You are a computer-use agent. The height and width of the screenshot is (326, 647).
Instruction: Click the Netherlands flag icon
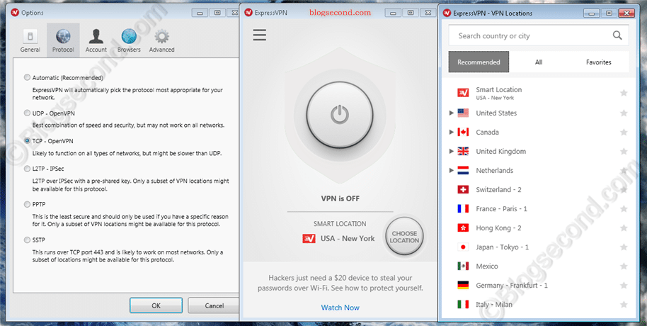[463, 170]
